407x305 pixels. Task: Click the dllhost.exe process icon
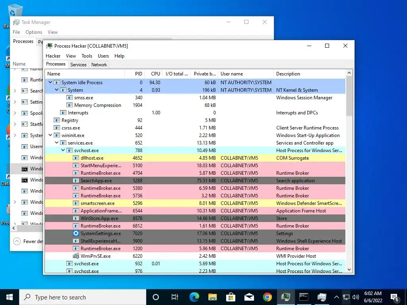click(76, 158)
